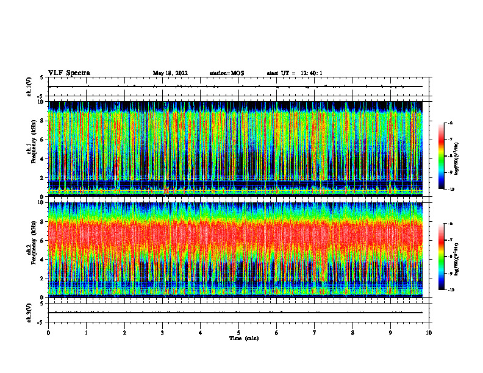Click time axis tick label "10"
The height and width of the screenshot is (373, 483).
click(x=429, y=333)
